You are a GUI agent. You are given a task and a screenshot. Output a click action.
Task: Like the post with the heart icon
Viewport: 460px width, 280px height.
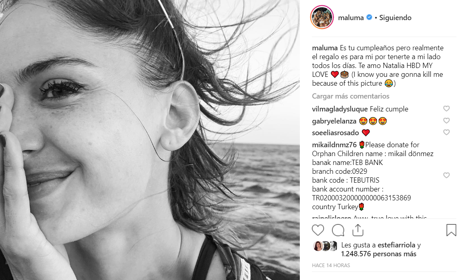click(318, 230)
